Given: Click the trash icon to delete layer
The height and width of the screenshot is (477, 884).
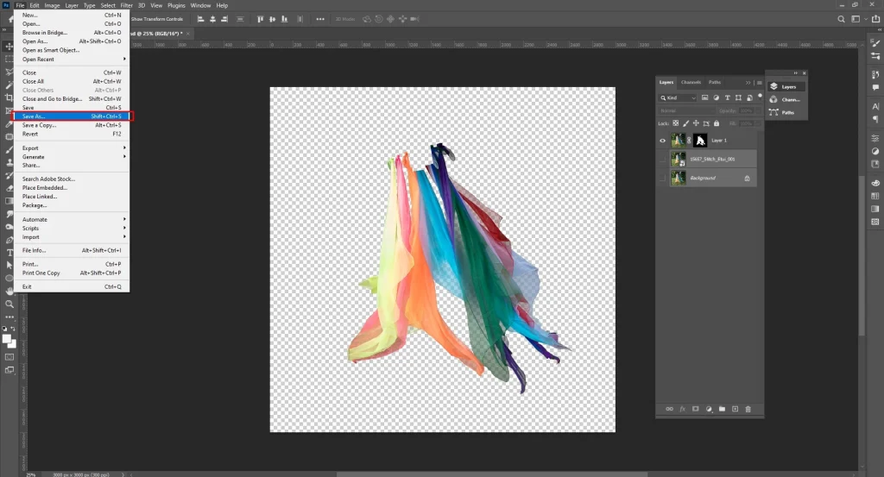Looking at the screenshot, I should (x=748, y=408).
